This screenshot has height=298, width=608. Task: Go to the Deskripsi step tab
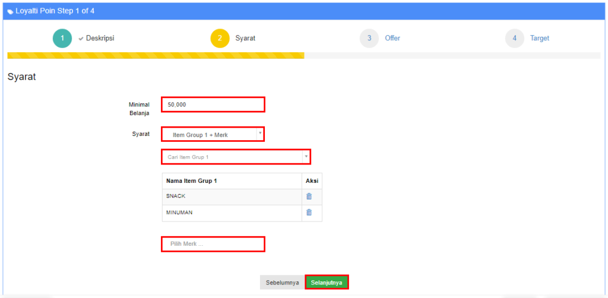tap(100, 38)
